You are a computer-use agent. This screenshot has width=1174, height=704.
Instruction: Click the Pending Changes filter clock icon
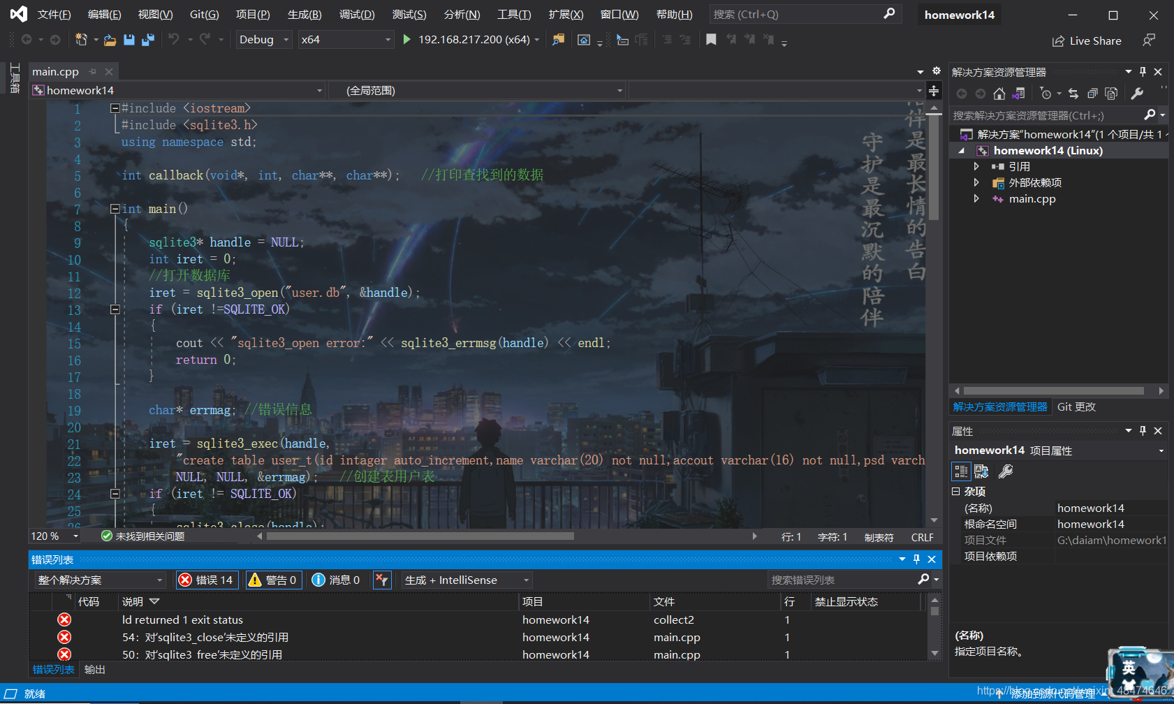pos(1045,94)
